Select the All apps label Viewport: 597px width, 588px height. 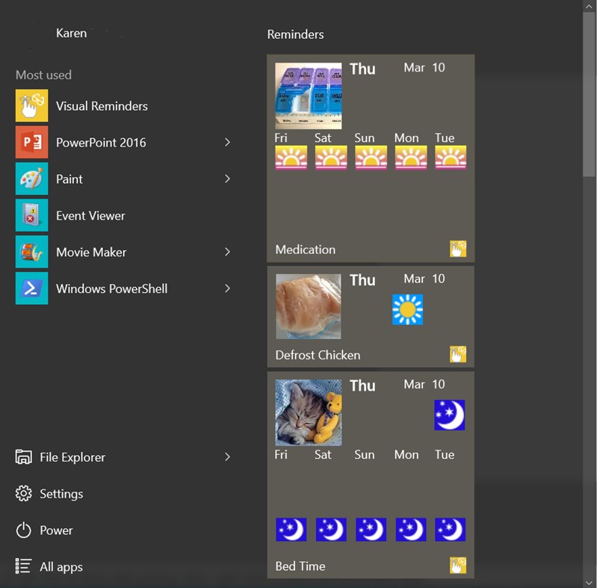[61, 566]
